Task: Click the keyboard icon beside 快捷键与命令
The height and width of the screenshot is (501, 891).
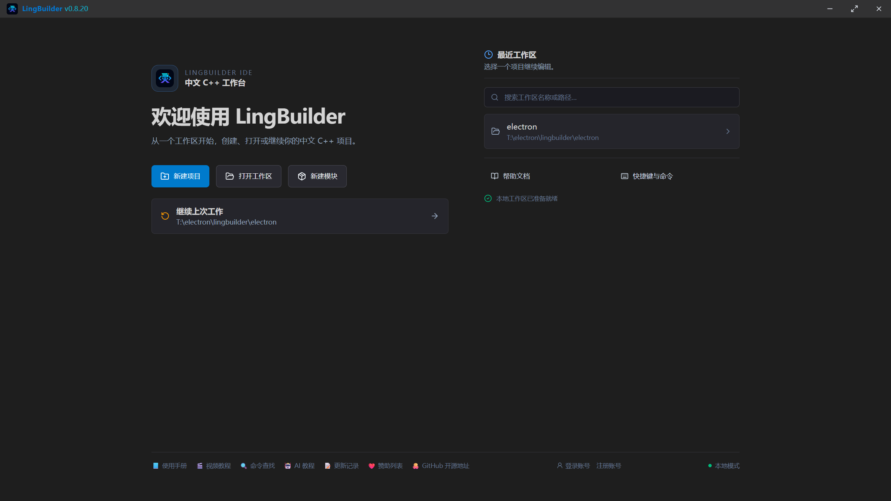Action: 624,176
